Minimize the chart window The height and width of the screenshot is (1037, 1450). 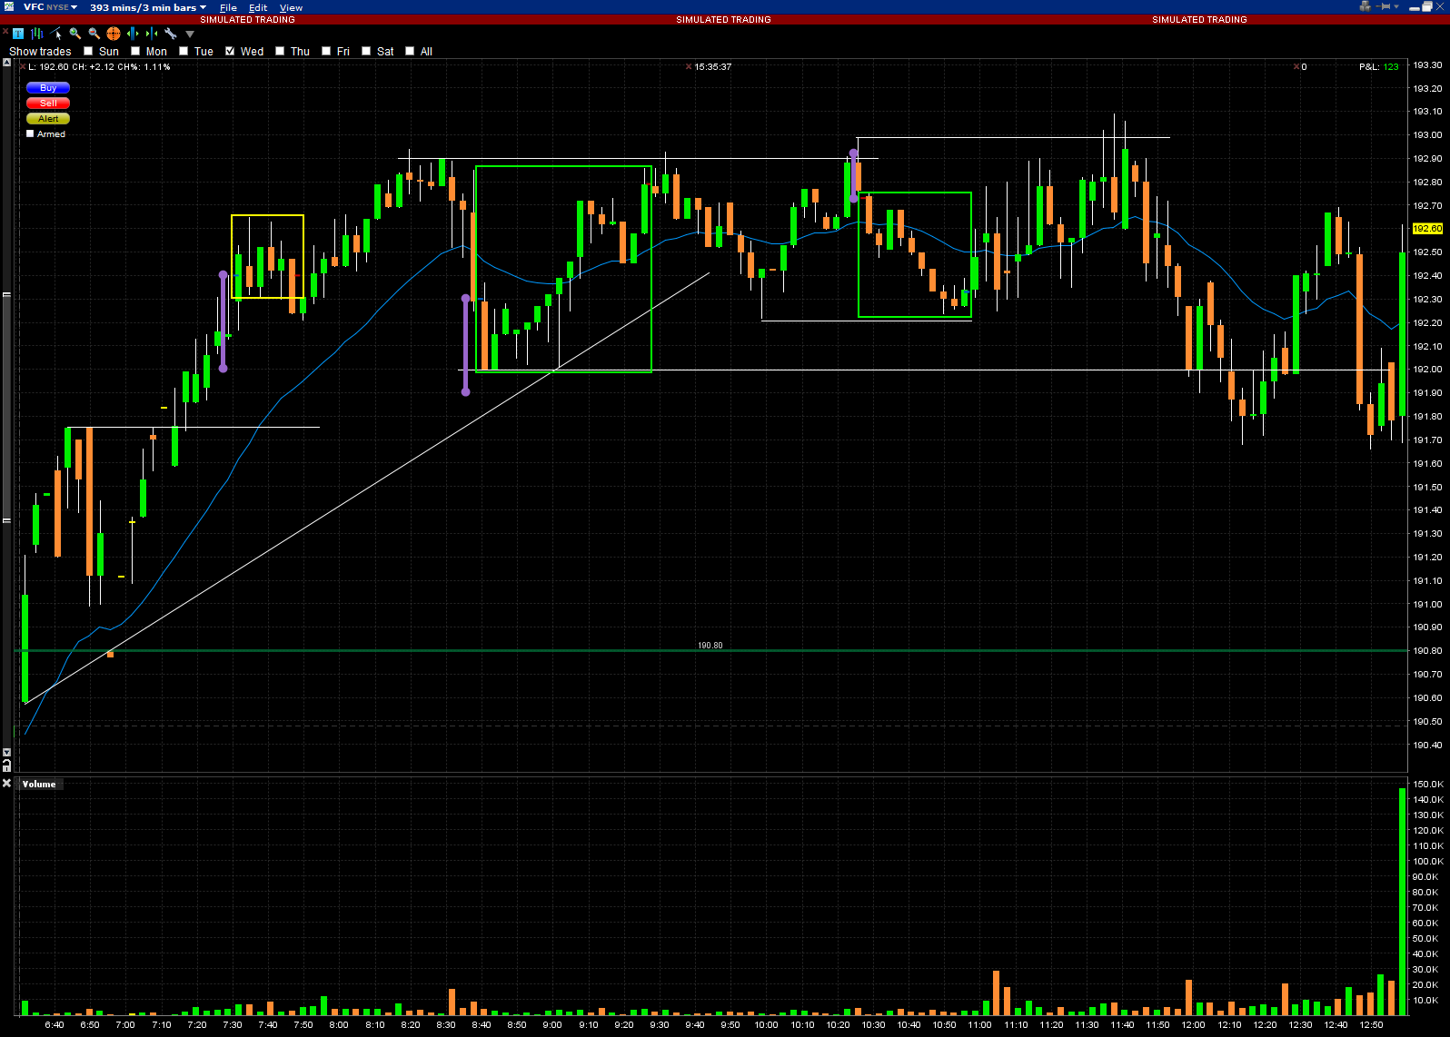tap(1415, 7)
